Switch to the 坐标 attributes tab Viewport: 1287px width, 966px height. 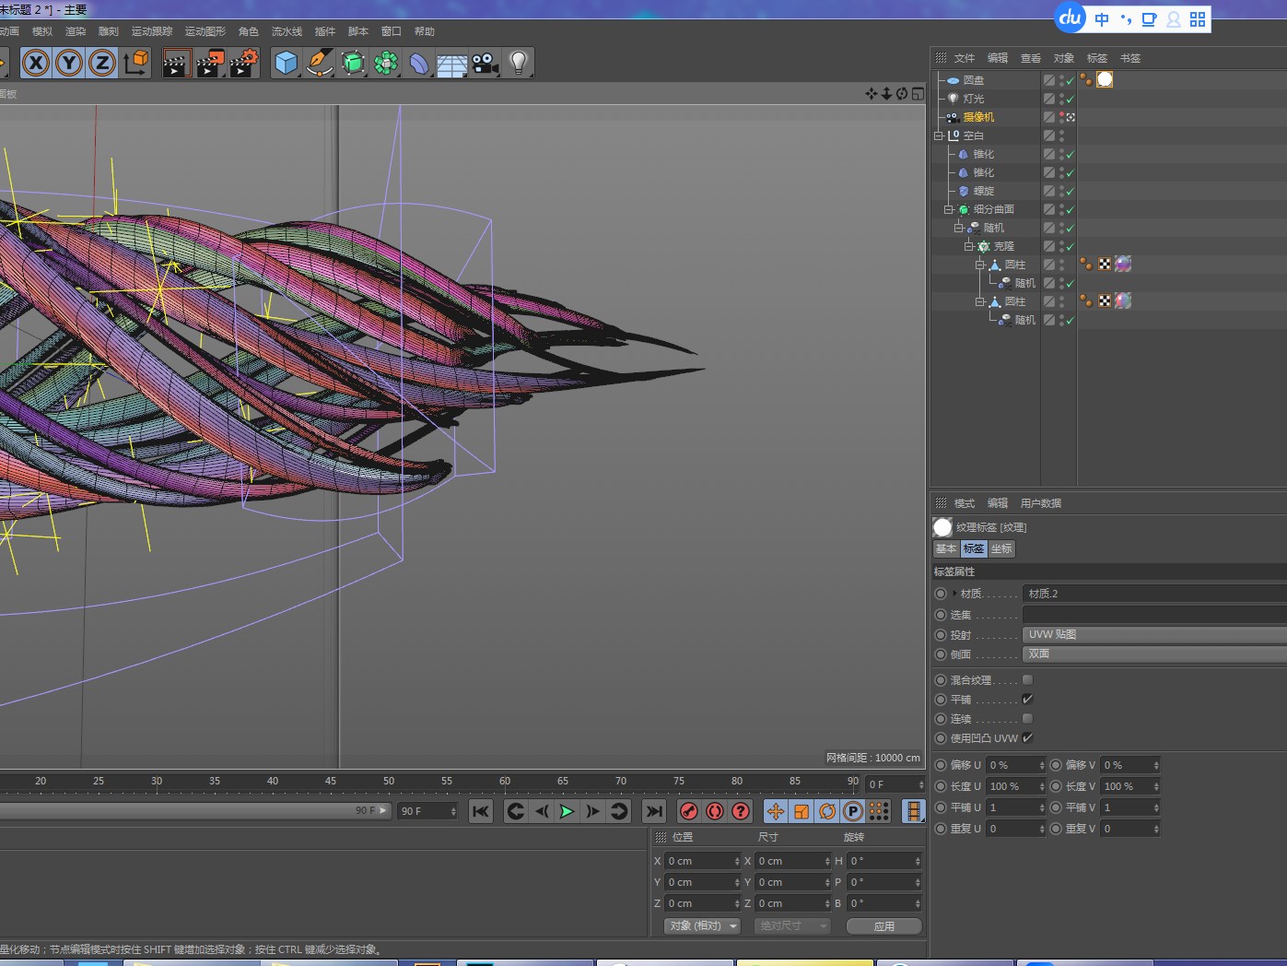coord(1000,548)
